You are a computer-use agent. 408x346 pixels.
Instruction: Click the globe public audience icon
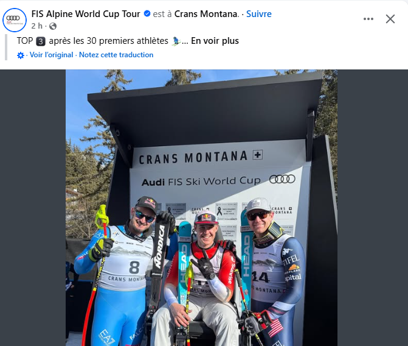(x=53, y=26)
